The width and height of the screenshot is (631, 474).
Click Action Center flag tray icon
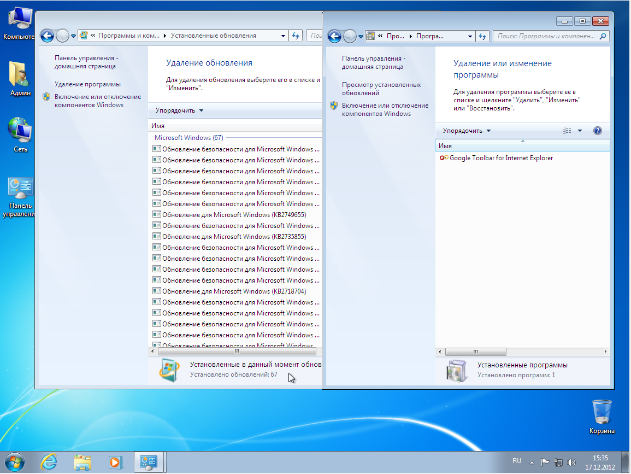545,463
